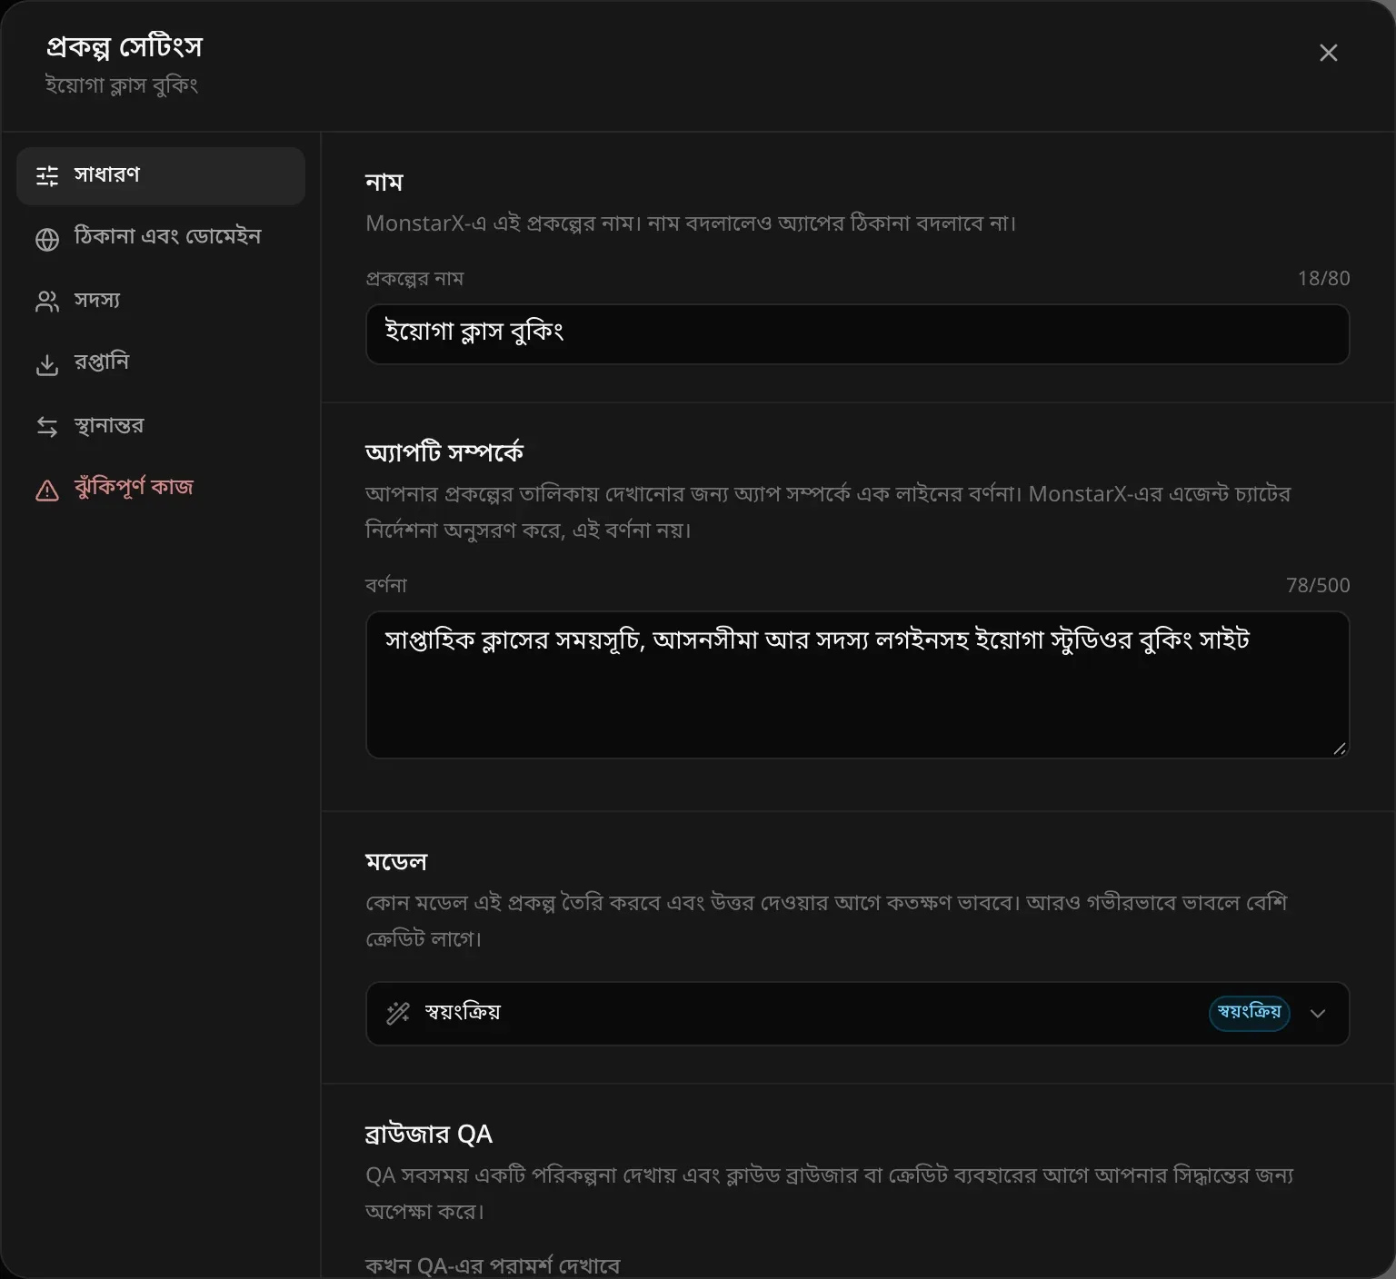Click the ইয়োগা ক্লাস বুকিং subtitle in header
1396x1279 pixels.
click(x=121, y=85)
